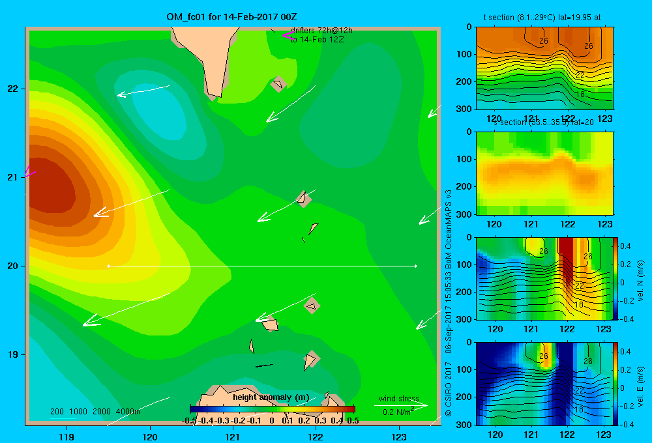Click the vertical 'CSIRO 2017 BoM OceanMAPS v3' credit

[x=448, y=304]
